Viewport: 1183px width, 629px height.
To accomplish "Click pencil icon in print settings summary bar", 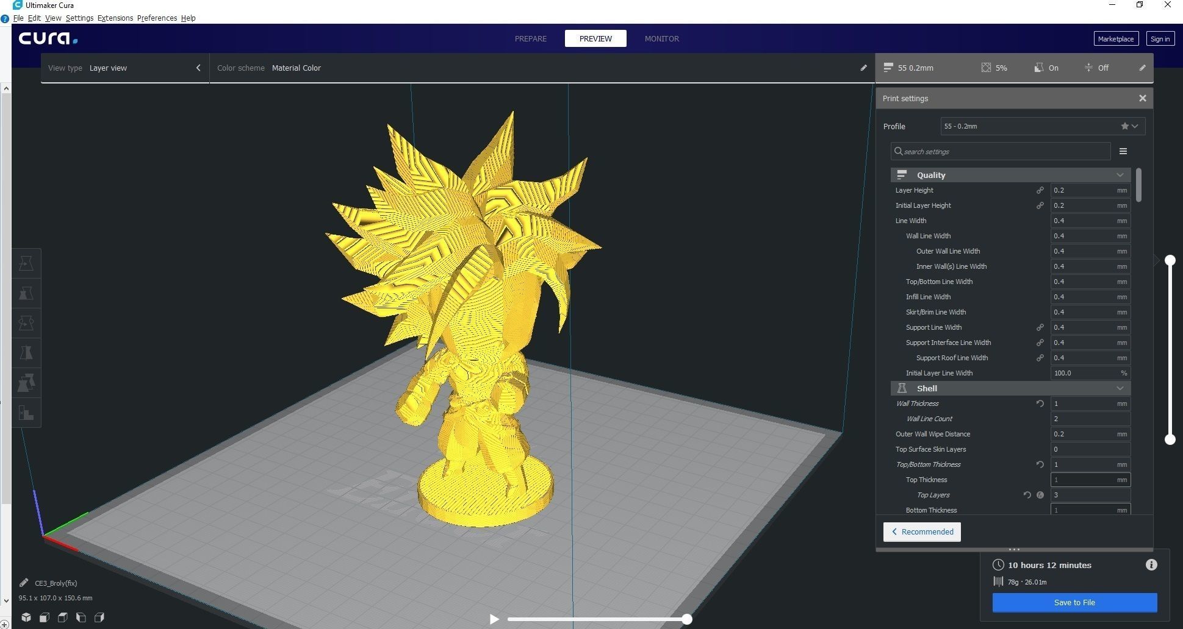I will pyautogui.click(x=1142, y=68).
